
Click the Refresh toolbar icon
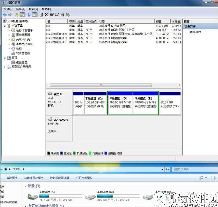(41, 15)
